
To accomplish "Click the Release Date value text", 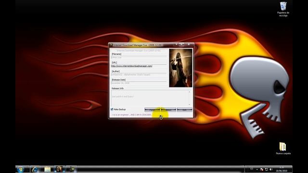I will click(x=120, y=83).
